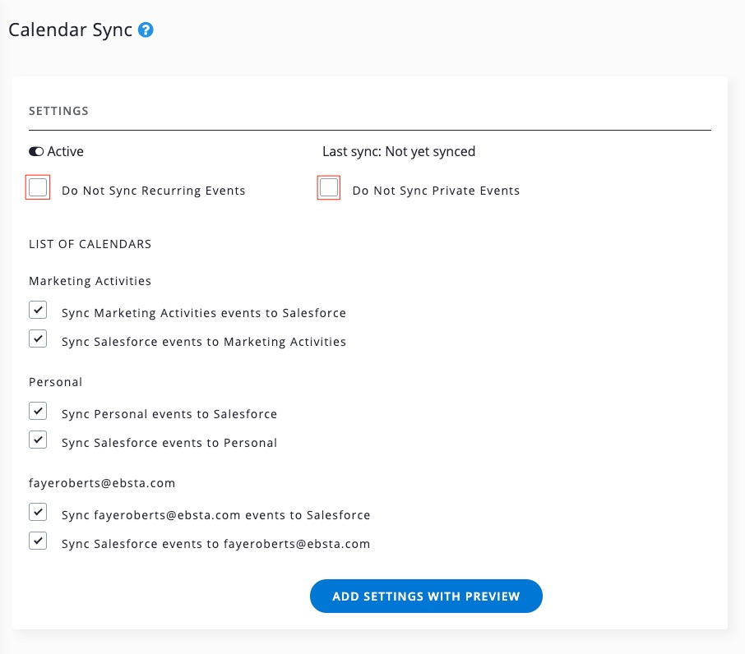Click the Last sync: Not yet synced text

[x=398, y=152]
